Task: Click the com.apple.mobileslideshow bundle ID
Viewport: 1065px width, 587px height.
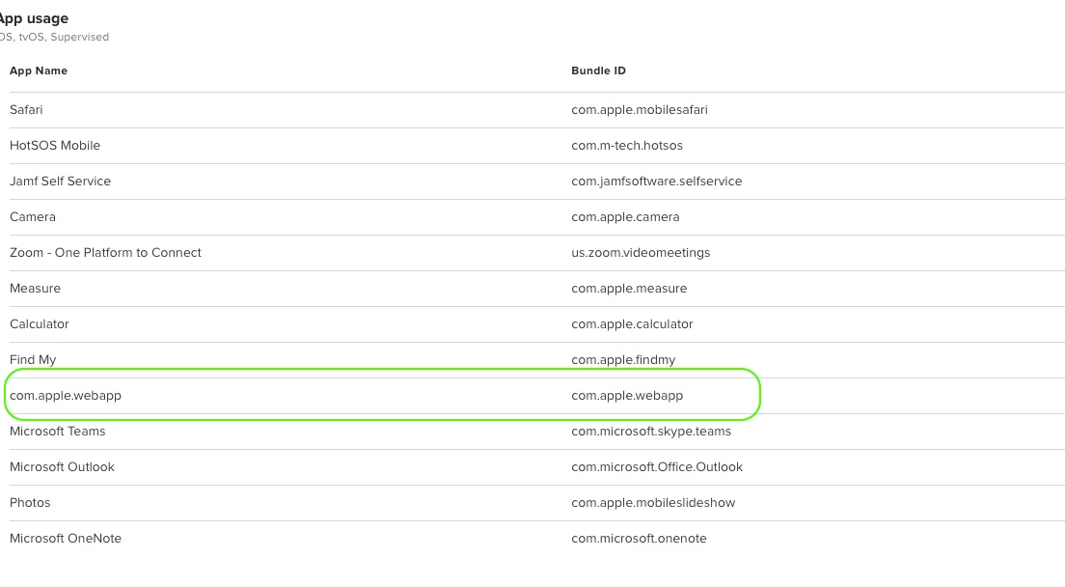Action: tap(653, 503)
